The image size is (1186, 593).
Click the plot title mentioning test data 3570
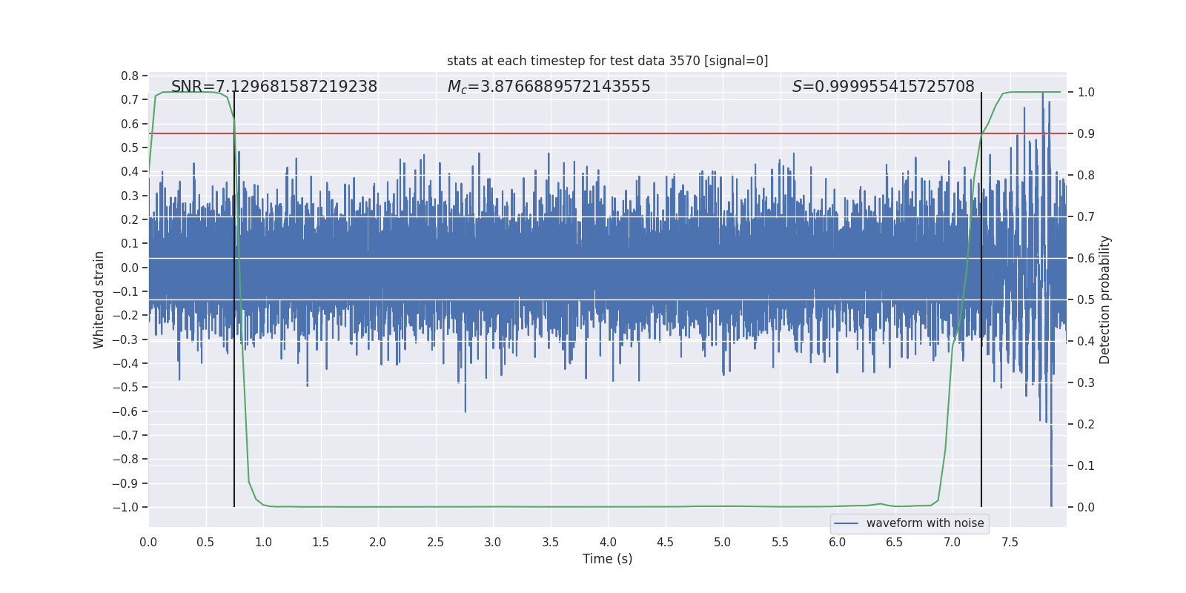(x=607, y=61)
